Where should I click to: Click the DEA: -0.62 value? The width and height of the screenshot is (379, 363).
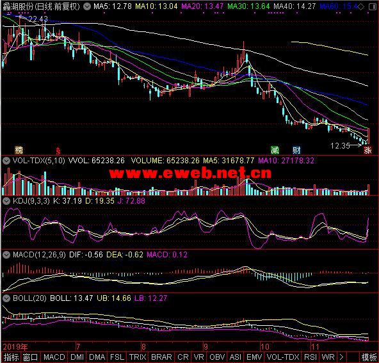pos(125,255)
